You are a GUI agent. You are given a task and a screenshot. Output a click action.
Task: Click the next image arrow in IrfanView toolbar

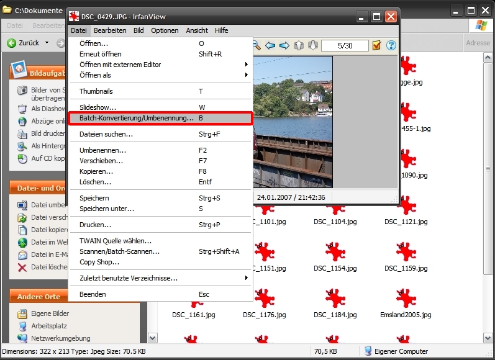click(x=284, y=45)
